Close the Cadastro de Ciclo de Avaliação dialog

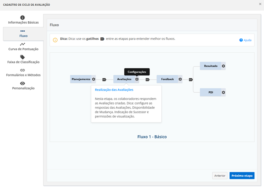point(260,4)
